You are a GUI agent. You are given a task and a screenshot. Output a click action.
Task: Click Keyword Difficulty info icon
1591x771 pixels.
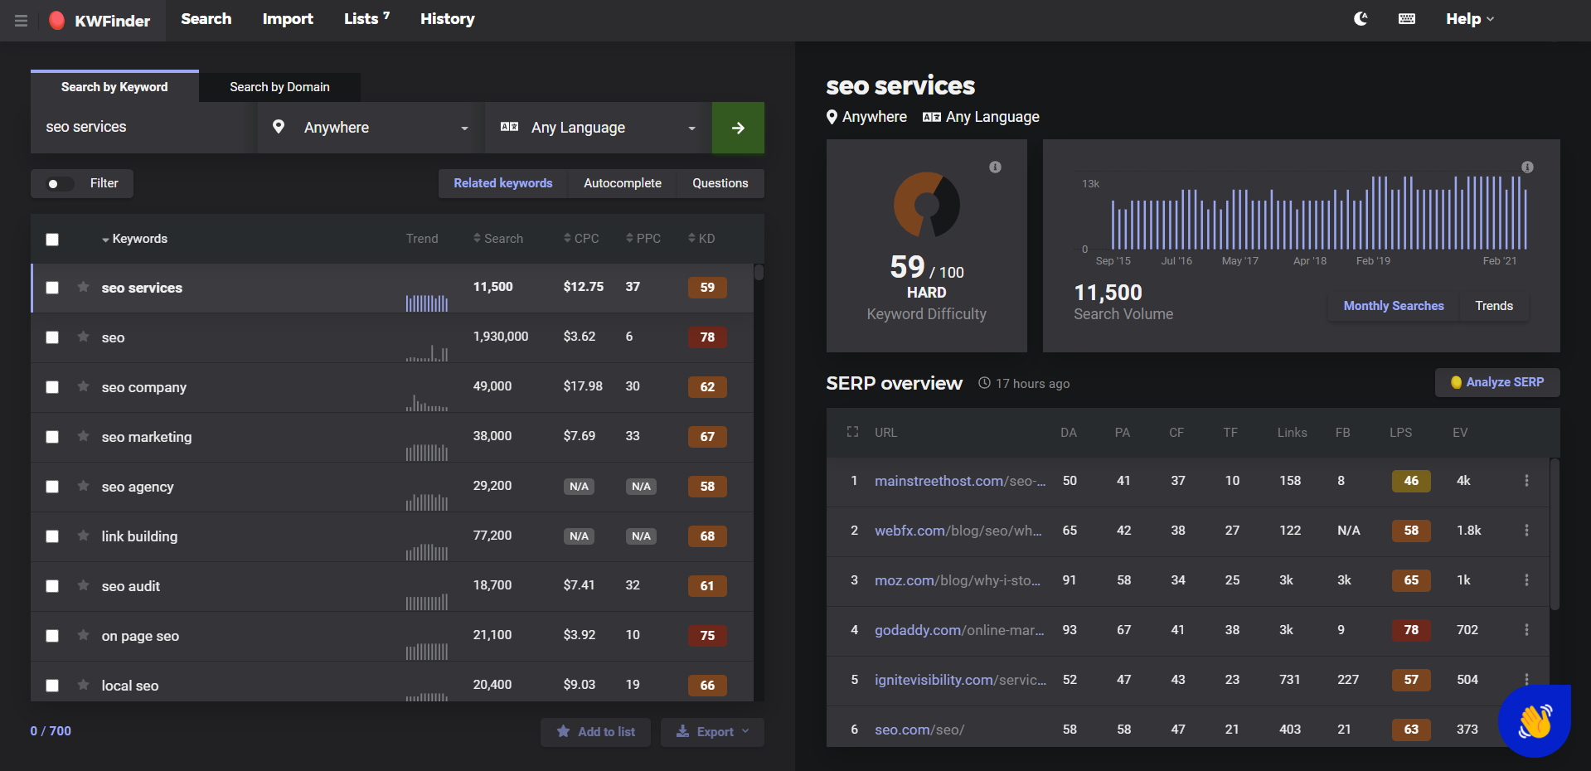point(995,167)
